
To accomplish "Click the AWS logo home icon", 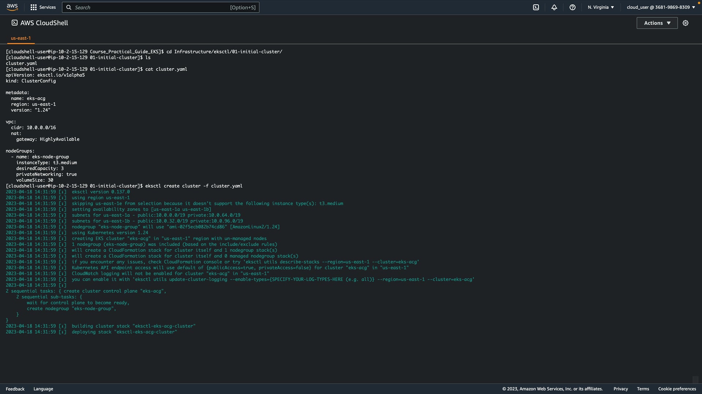I will (12, 7).
